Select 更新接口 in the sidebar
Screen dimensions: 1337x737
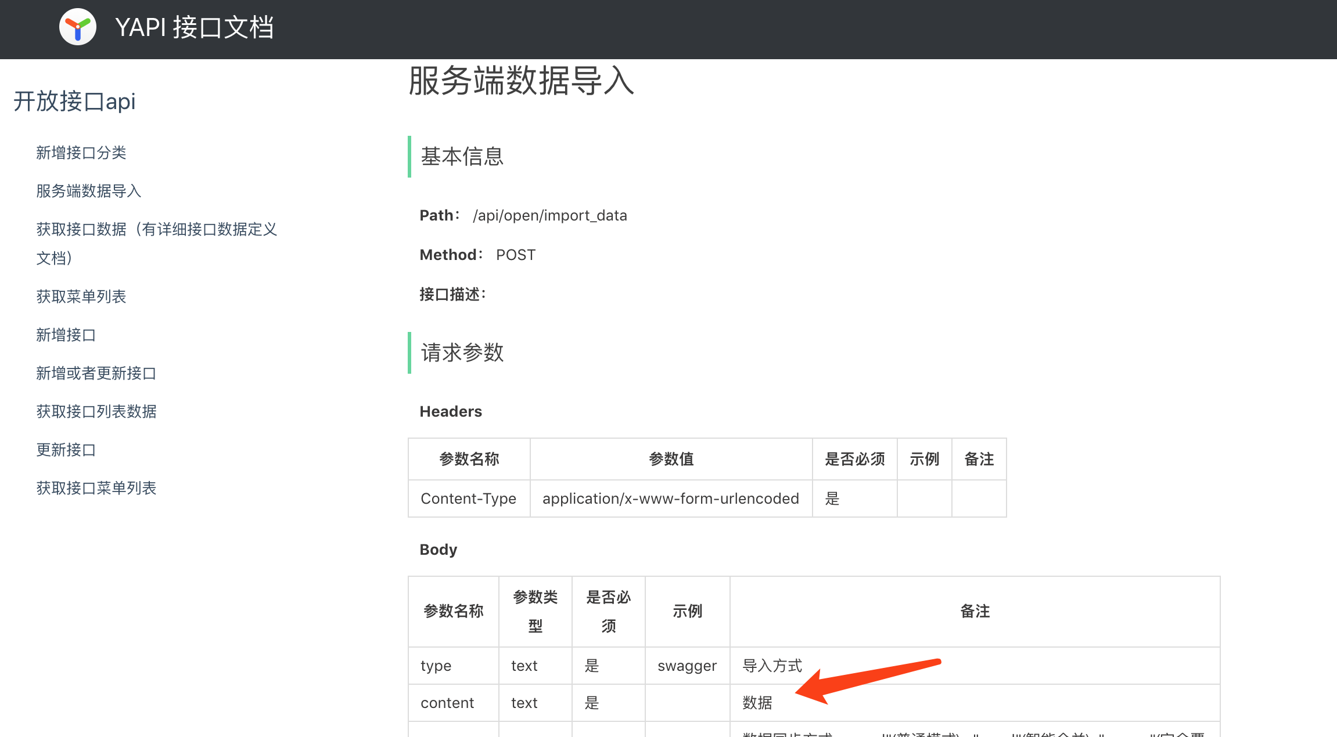coord(66,450)
